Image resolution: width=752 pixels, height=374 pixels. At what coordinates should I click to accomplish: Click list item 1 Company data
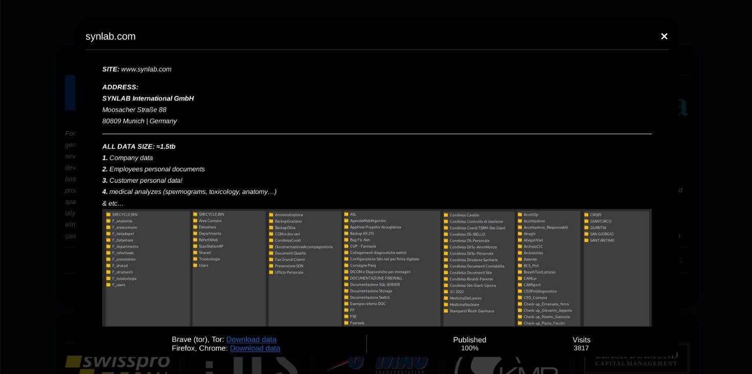tap(127, 158)
